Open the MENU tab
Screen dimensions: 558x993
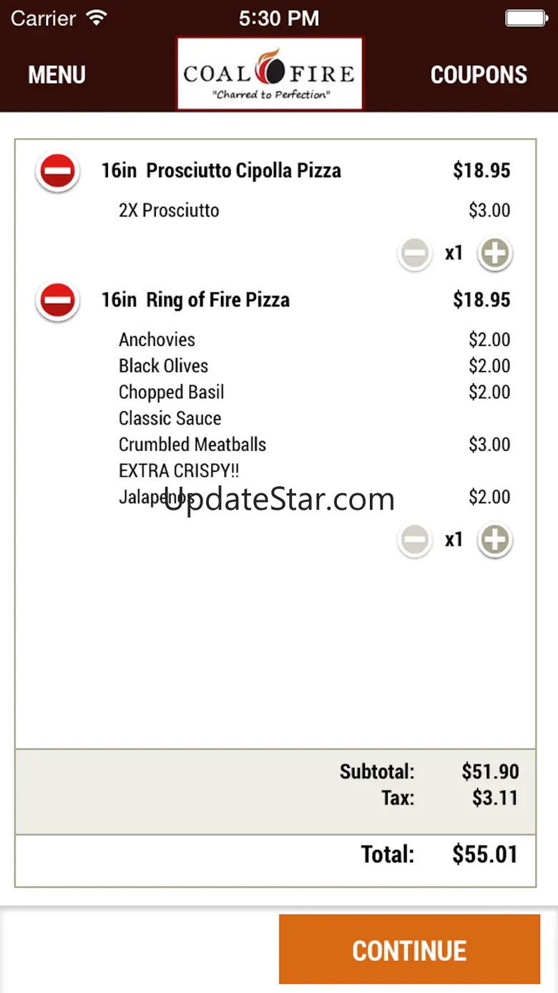(x=57, y=75)
